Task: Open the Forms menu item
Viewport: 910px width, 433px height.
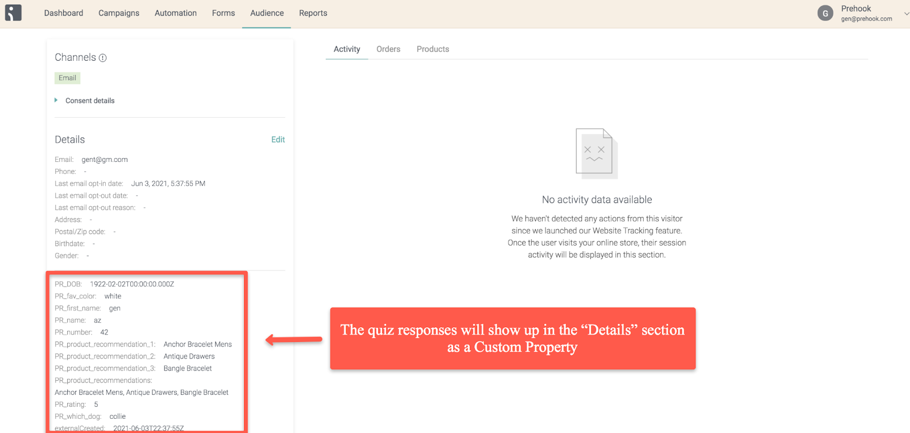Action: click(x=224, y=13)
